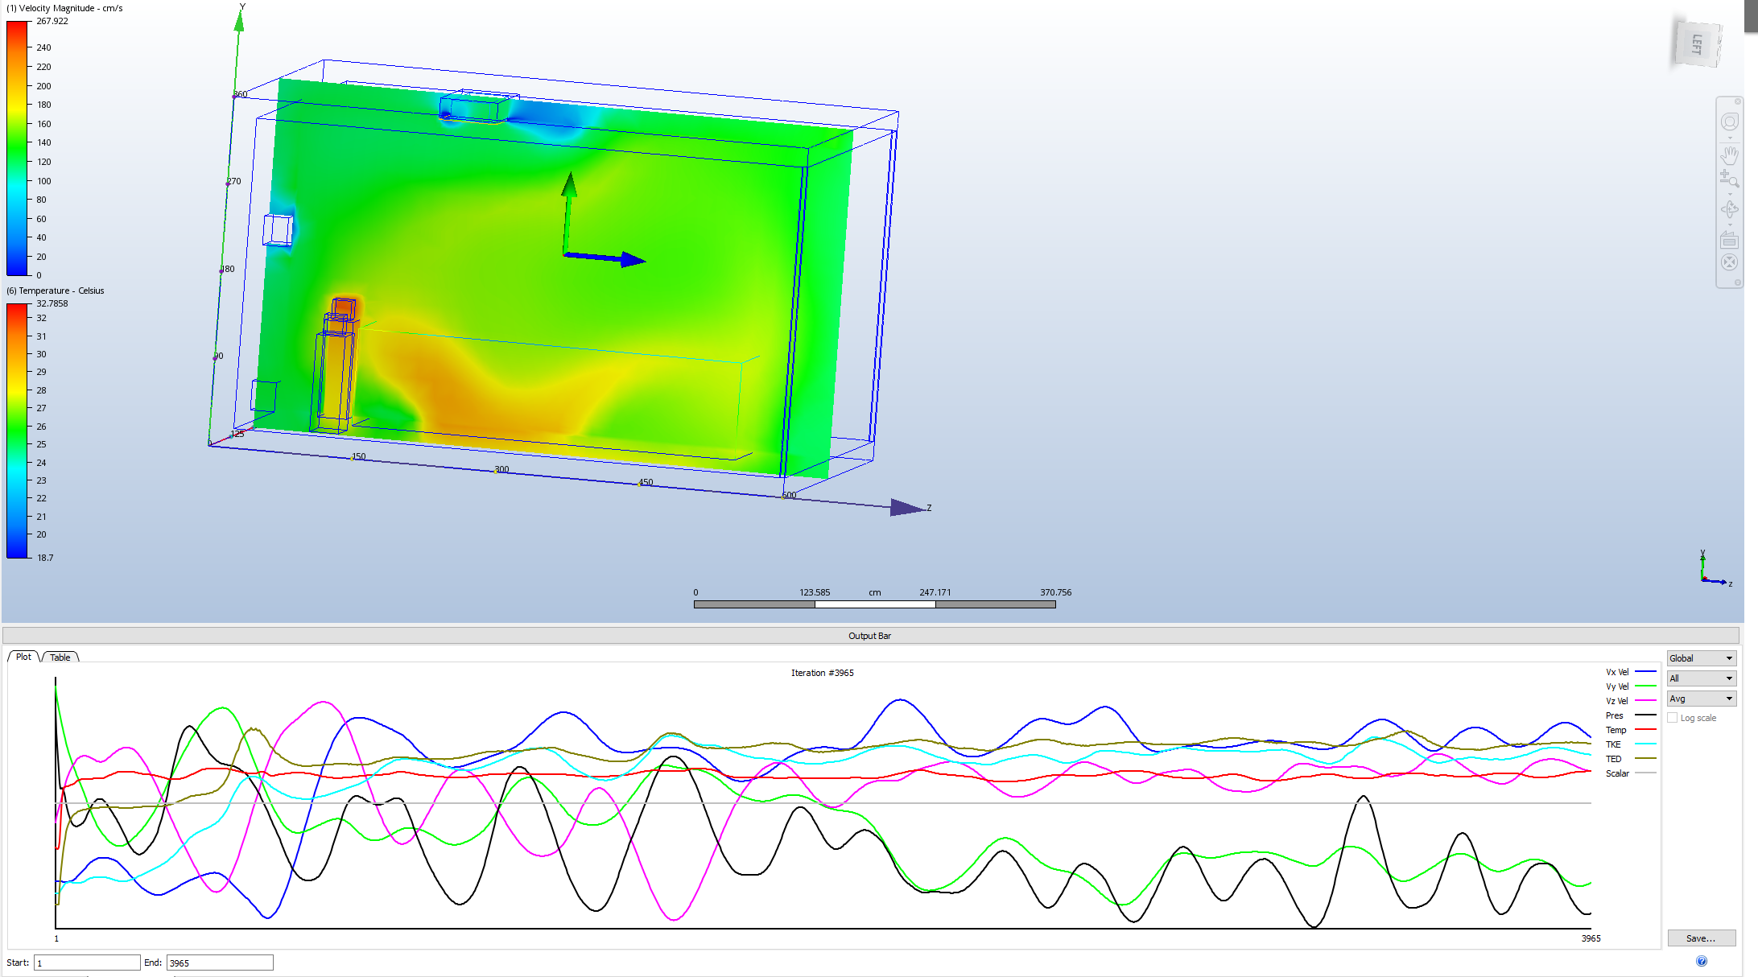Click the TKE cyan color line in legend

point(1645,744)
